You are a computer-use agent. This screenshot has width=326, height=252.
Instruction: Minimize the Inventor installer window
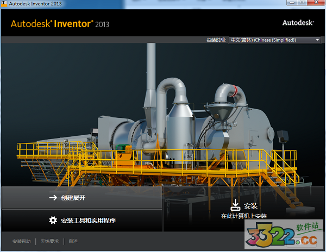coord(292,3)
